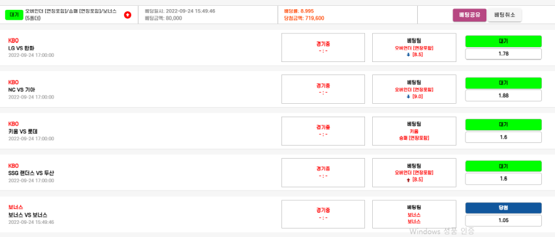Click the green 대기 label for 키움 VS 롯데

tap(503, 125)
